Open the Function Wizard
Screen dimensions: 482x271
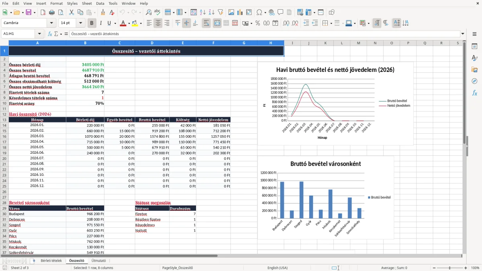(x=50, y=34)
